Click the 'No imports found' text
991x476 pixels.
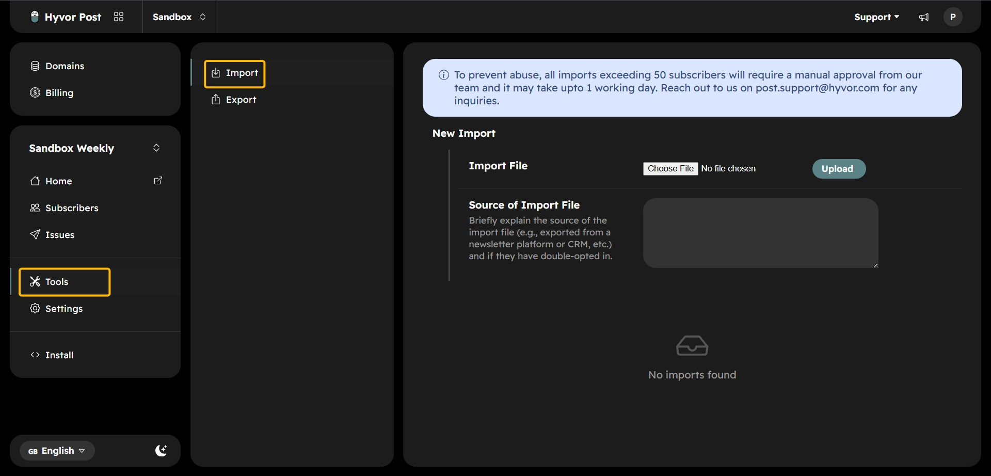tap(692, 375)
